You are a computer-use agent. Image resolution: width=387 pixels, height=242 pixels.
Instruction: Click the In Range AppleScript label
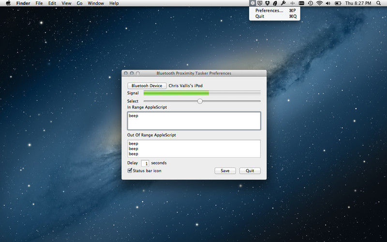147,107
